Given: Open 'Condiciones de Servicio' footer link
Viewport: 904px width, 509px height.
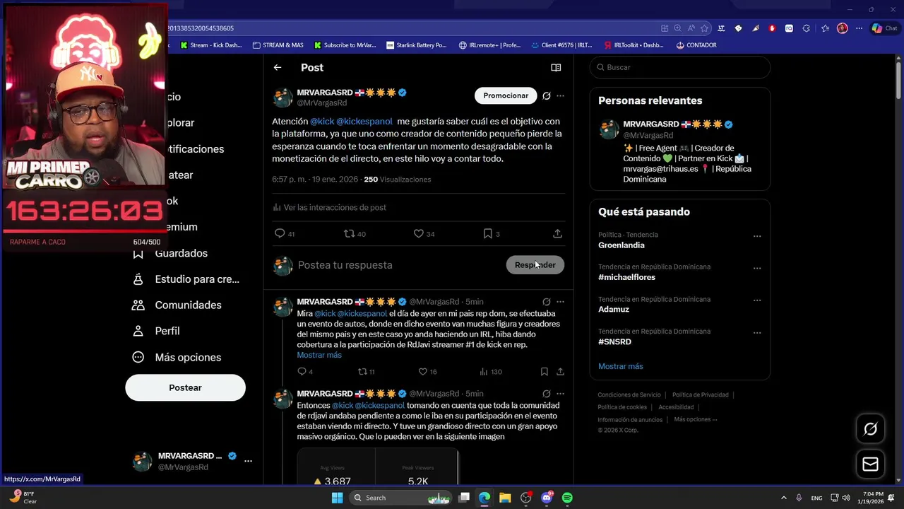Looking at the screenshot, I should [629, 395].
